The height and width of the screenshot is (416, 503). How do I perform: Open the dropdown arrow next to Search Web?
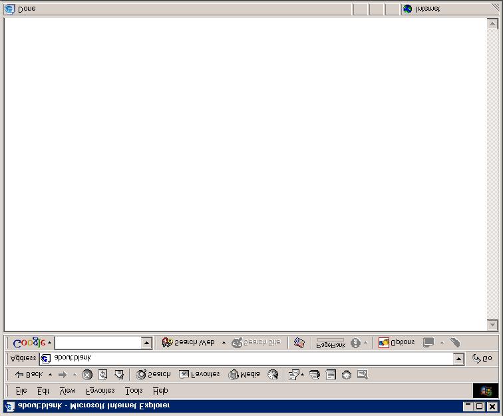pyautogui.click(x=224, y=343)
